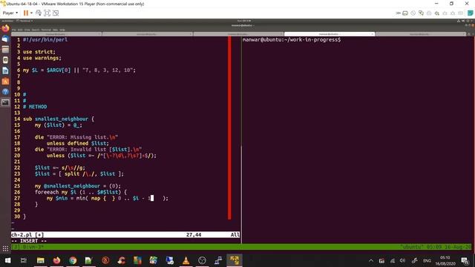
Task: Switch to the third terminal tab
Action: click(x=238, y=34)
